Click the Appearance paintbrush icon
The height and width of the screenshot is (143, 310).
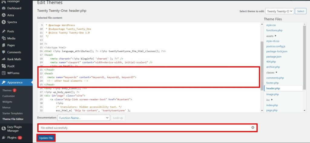point(3,82)
